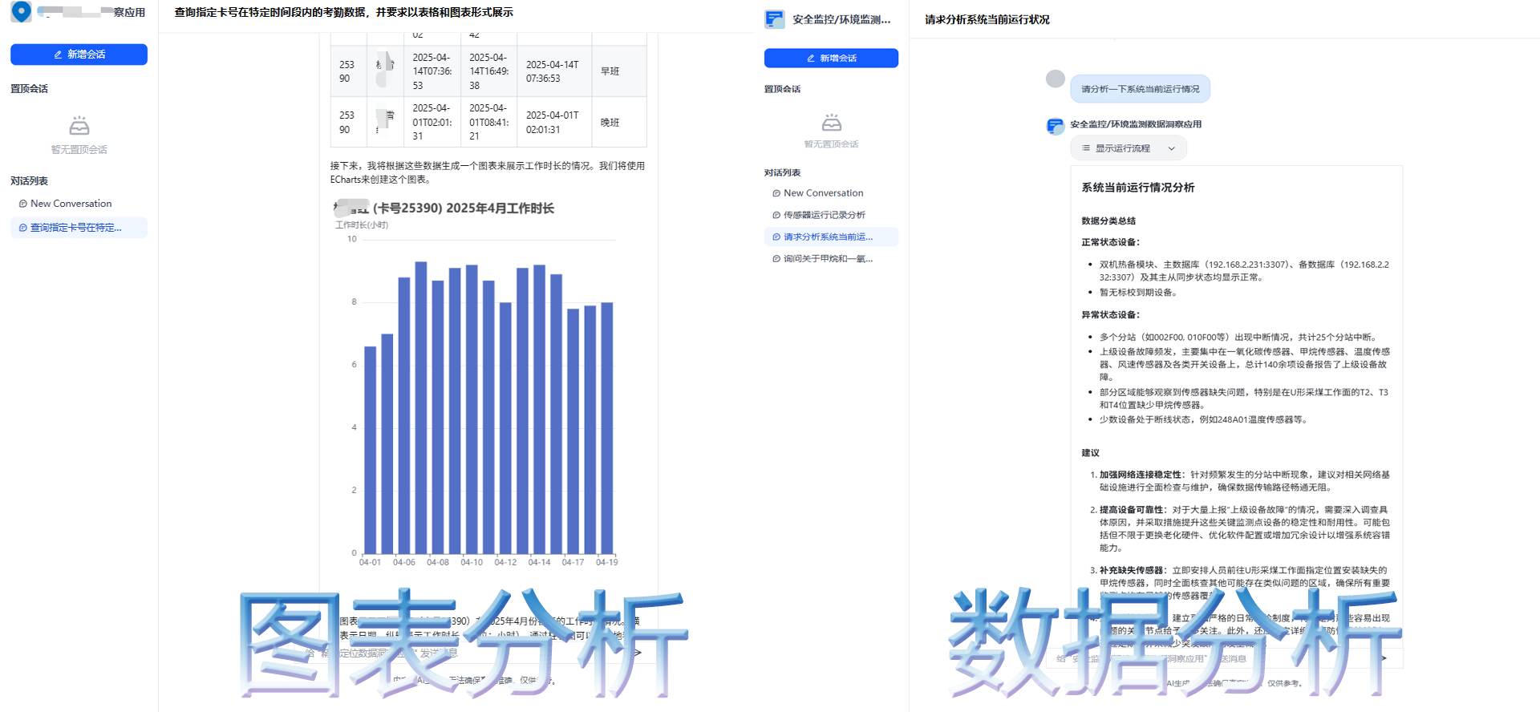The image size is (1540, 712).
Task: Click the chat icon beside 传感器运行记录分析
Action: [x=776, y=215]
